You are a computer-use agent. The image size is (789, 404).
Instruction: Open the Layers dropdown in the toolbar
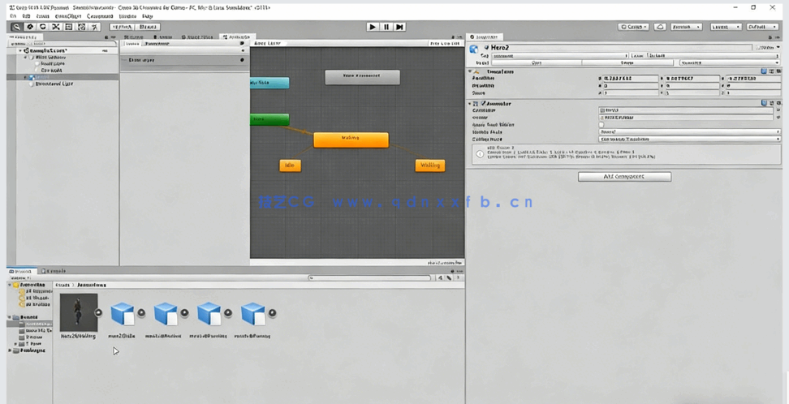(721, 27)
